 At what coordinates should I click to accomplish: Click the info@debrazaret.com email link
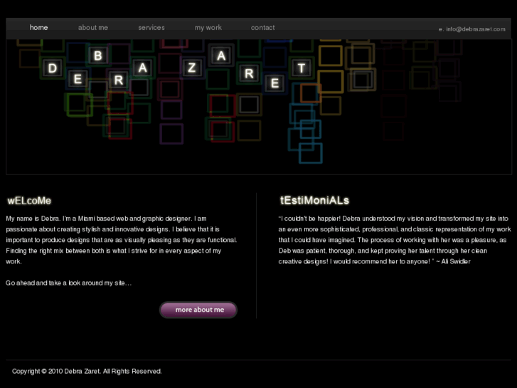(476, 29)
